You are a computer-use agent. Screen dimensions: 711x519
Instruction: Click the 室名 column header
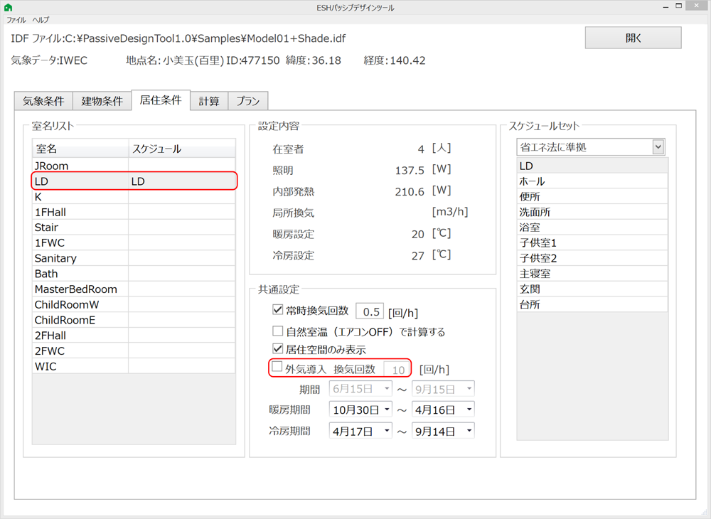80,149
